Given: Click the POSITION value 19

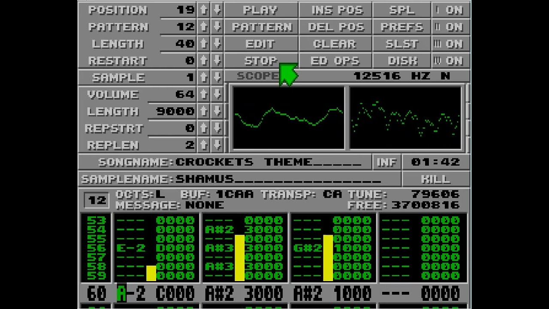Looking at the screenshot, I should point(186,10).
